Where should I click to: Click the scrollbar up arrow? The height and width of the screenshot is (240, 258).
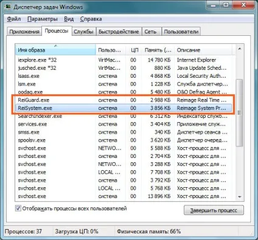[240, 49]
